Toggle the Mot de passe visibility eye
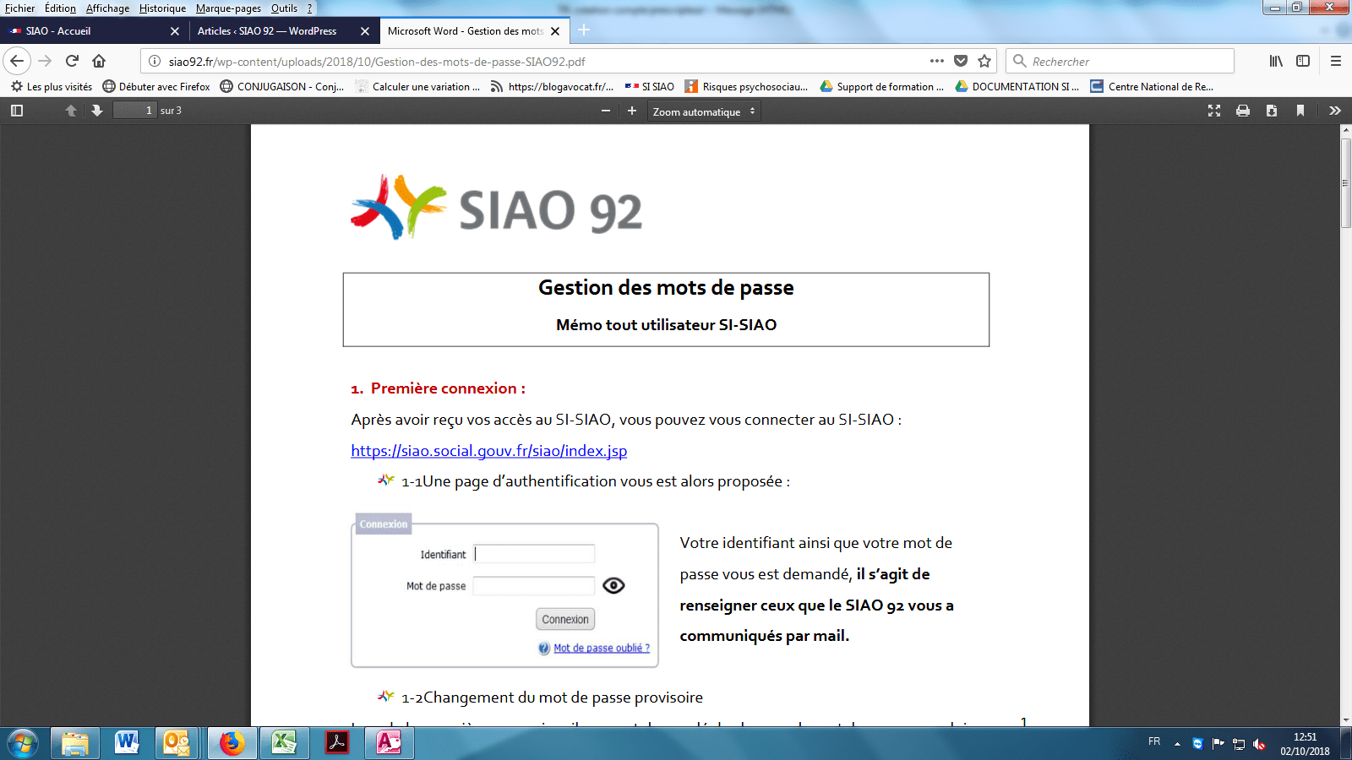 click(x=613, y=585)
